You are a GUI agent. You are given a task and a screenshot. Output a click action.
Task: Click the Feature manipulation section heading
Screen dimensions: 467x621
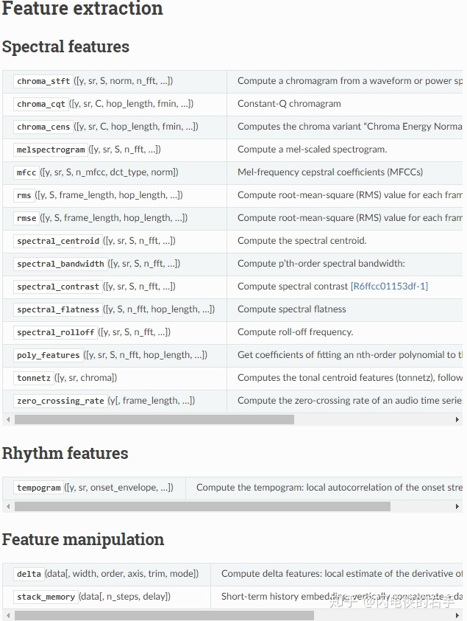(x=83, y=540)
